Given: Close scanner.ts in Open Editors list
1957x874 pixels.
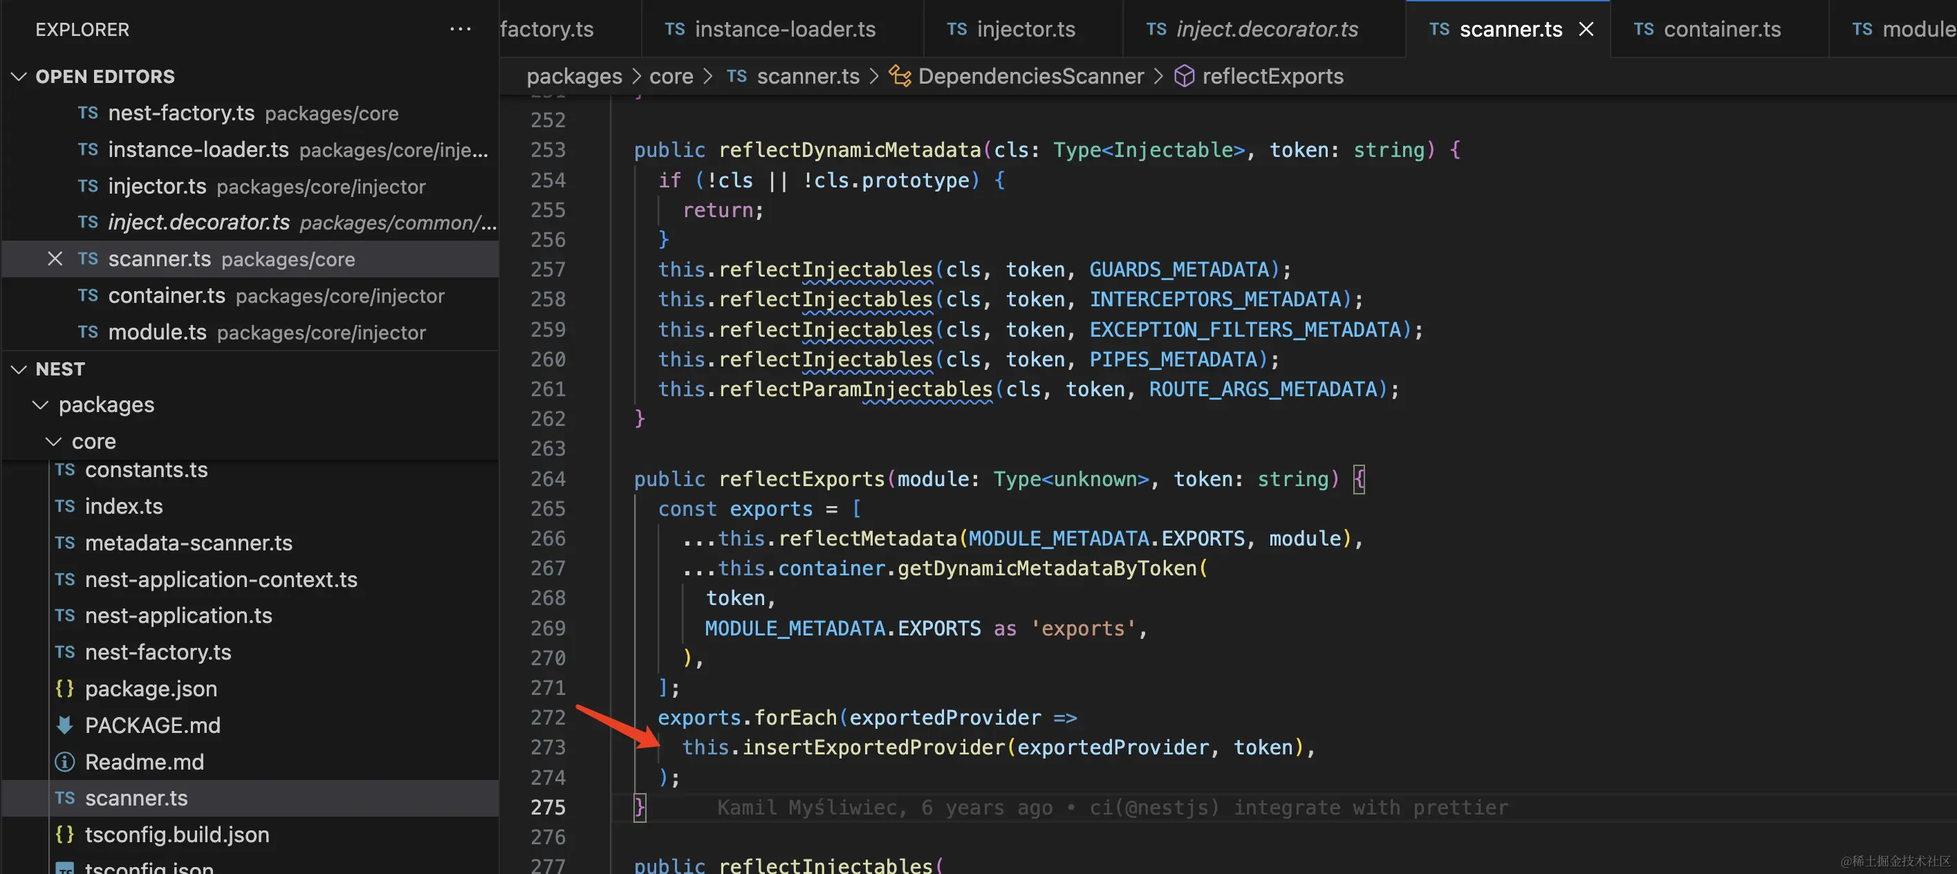Looking at the screenshot, I should tap(55, 259).
